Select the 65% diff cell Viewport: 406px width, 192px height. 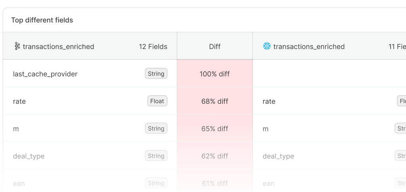[x=215, y=129]
